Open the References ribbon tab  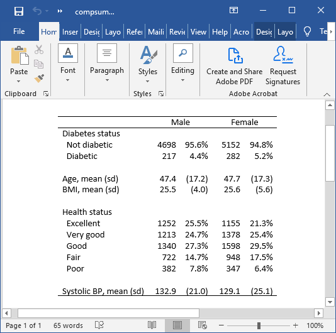[x=135, y=32]
